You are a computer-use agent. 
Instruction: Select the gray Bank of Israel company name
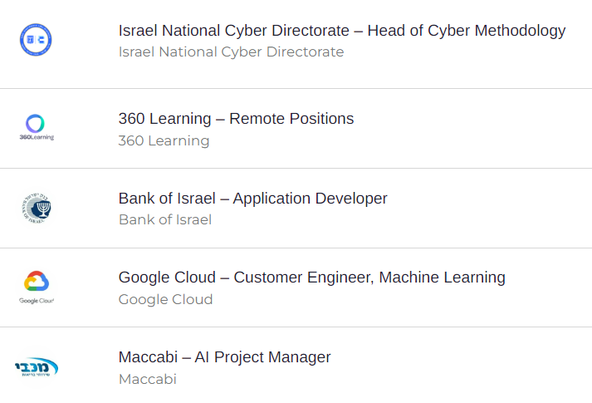pos(165,219)
